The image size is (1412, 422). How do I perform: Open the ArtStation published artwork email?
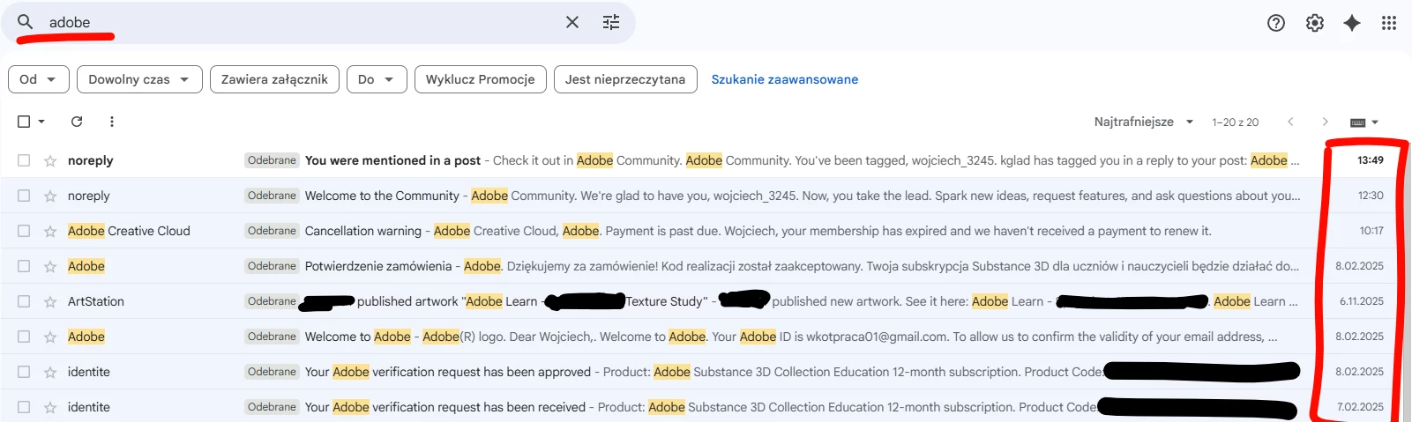[706, 301]
